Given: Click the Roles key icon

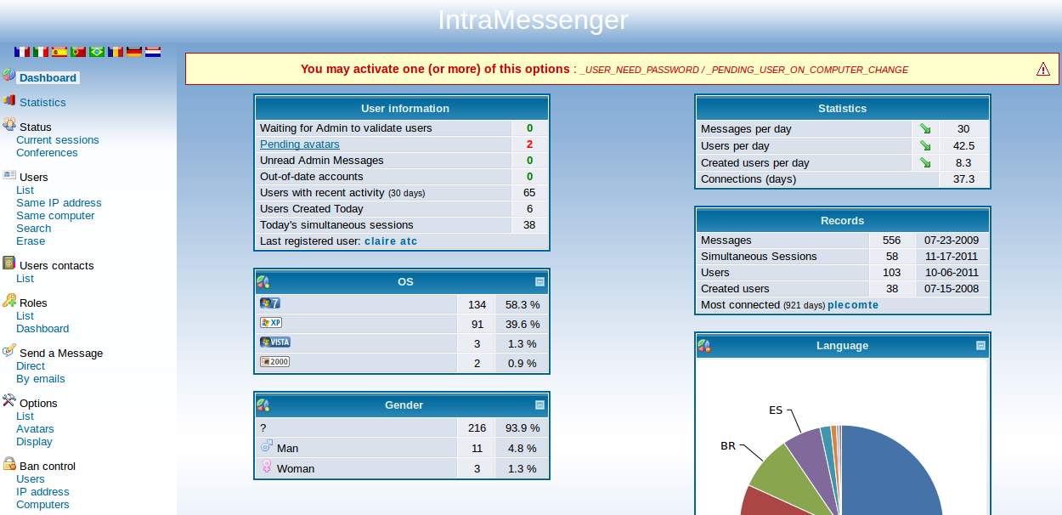Looking at the screenshot, I should pyautogui.click(x=9, y=301).
